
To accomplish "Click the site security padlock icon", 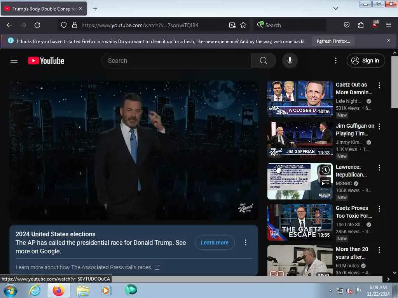I will coord(74,25).
